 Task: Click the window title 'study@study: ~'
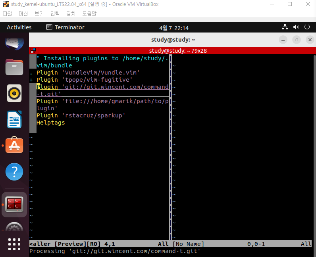tap(173, 40)
